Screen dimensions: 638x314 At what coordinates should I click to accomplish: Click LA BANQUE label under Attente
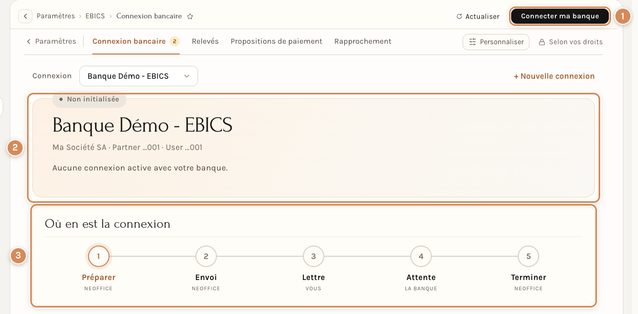click(421, 289)
